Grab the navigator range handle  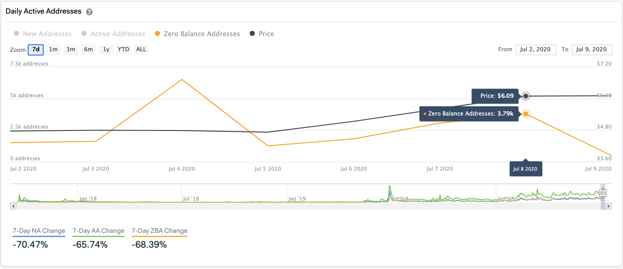pos(603,193)
